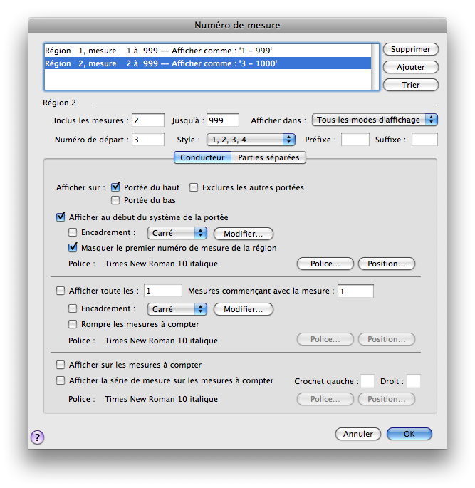Check the Rompre les mesures à compter box
The image size is (475, 488).
click(73, 324)
